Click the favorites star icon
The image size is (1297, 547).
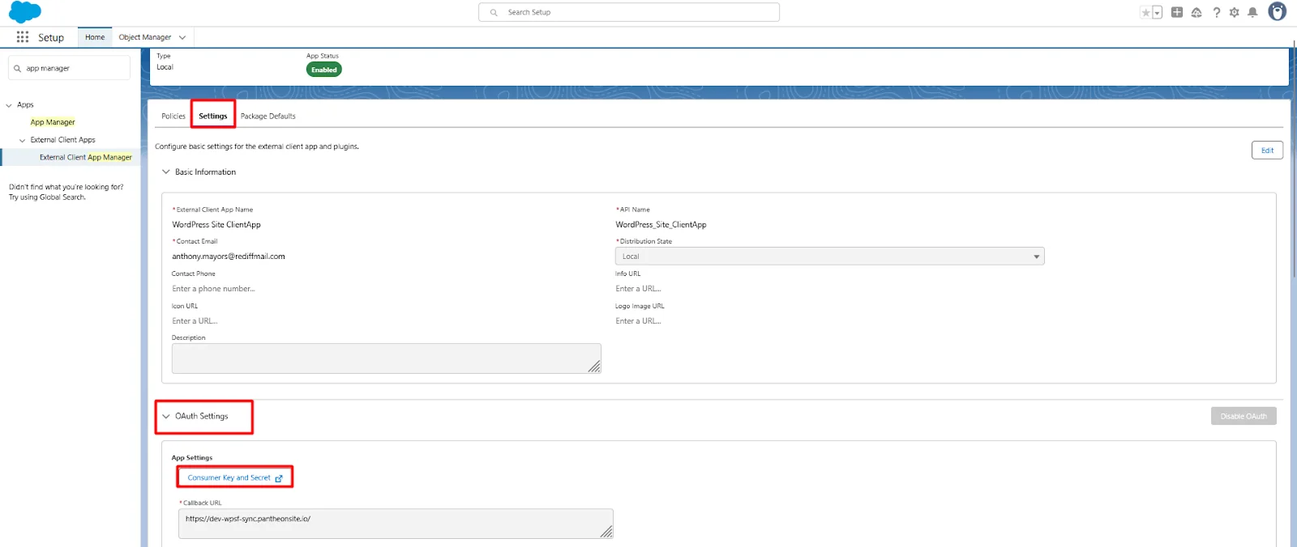[1145, 12]
